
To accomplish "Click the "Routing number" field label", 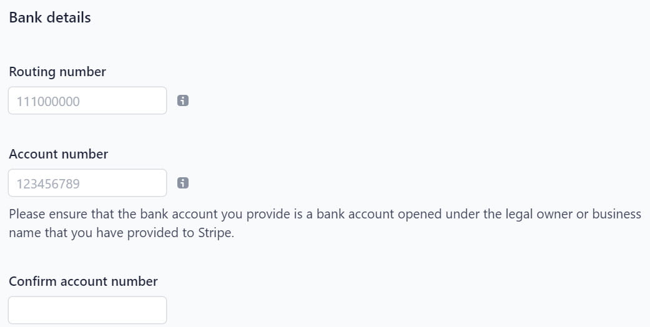I will click(57, 72).
